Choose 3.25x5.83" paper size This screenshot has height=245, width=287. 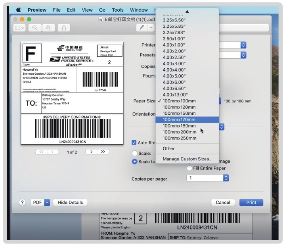coord(187,26)
